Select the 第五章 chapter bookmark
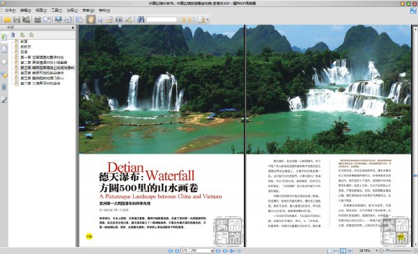Screen dimensions: 418x254 click(42, 78)
